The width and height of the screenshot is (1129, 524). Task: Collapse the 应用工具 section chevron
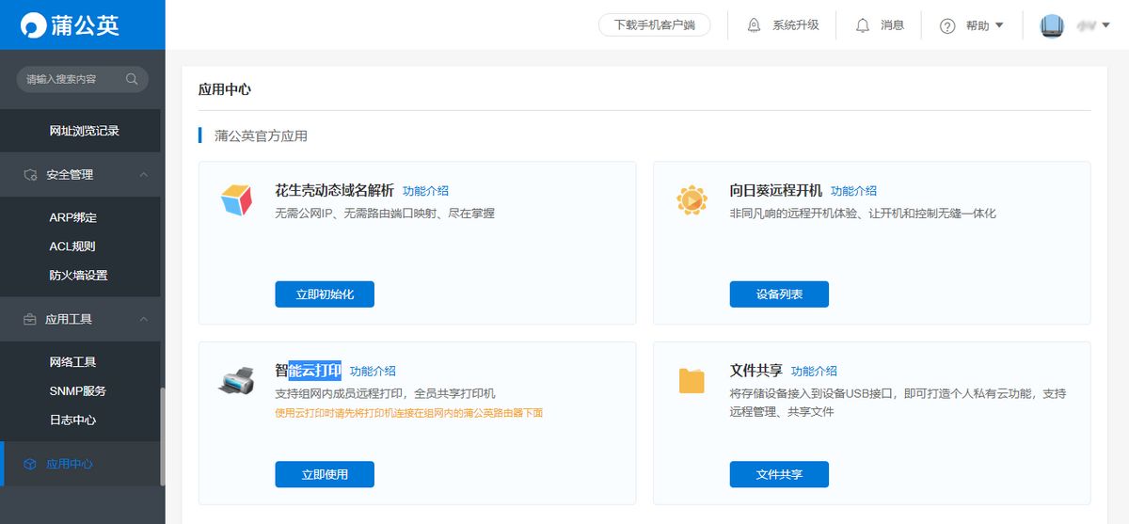[143, 319]
